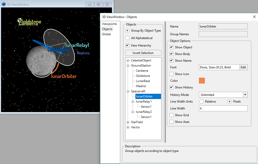
Task: Select GroundStation tree label
Action: pyautogui.click(x=141, y=66)
